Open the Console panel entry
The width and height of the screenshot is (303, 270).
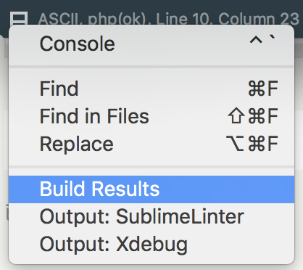tap(151, 44)
